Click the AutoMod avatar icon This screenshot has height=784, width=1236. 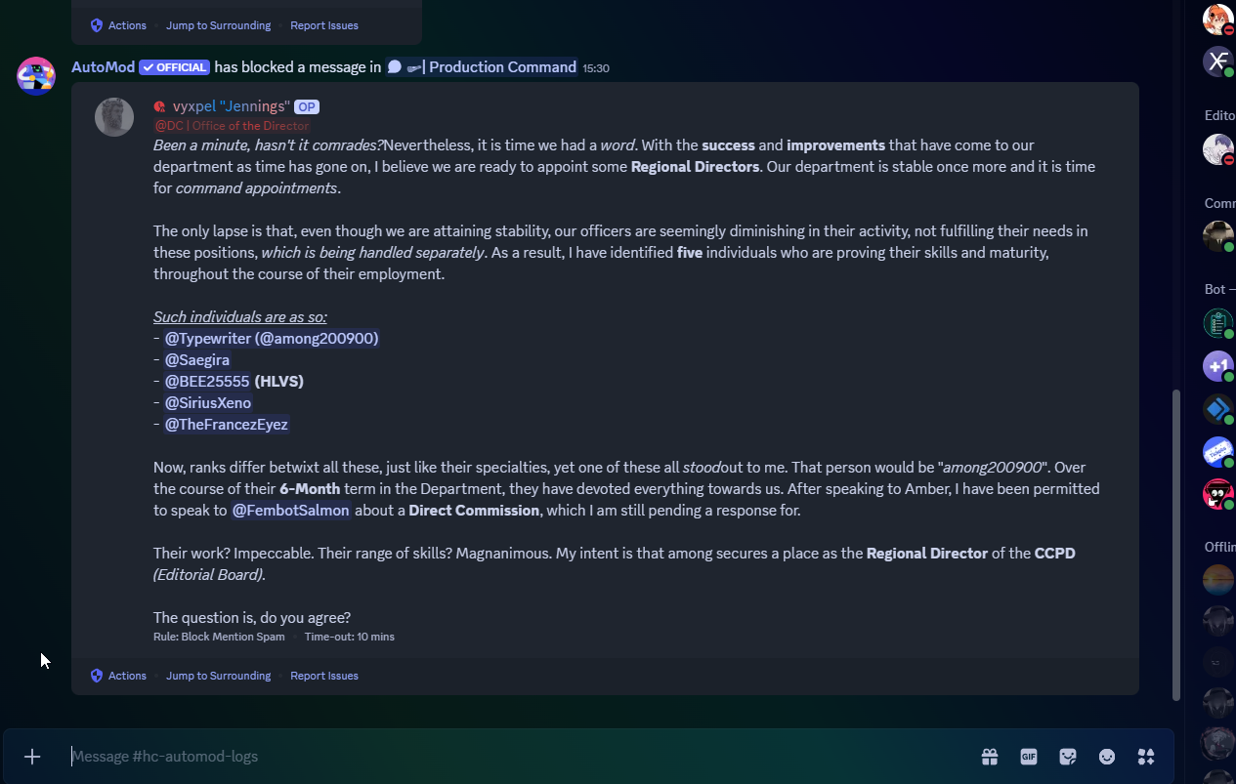pos(36,75)
